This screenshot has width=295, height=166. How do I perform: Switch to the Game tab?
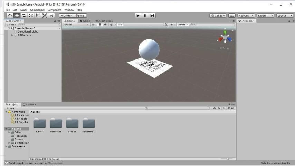tap(85, 21)
